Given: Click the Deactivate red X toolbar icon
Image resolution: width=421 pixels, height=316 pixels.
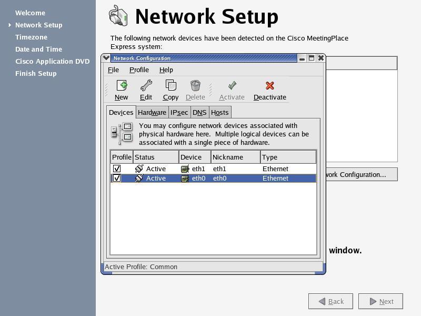Looking at the screenshot, I should tap(269, 86).
